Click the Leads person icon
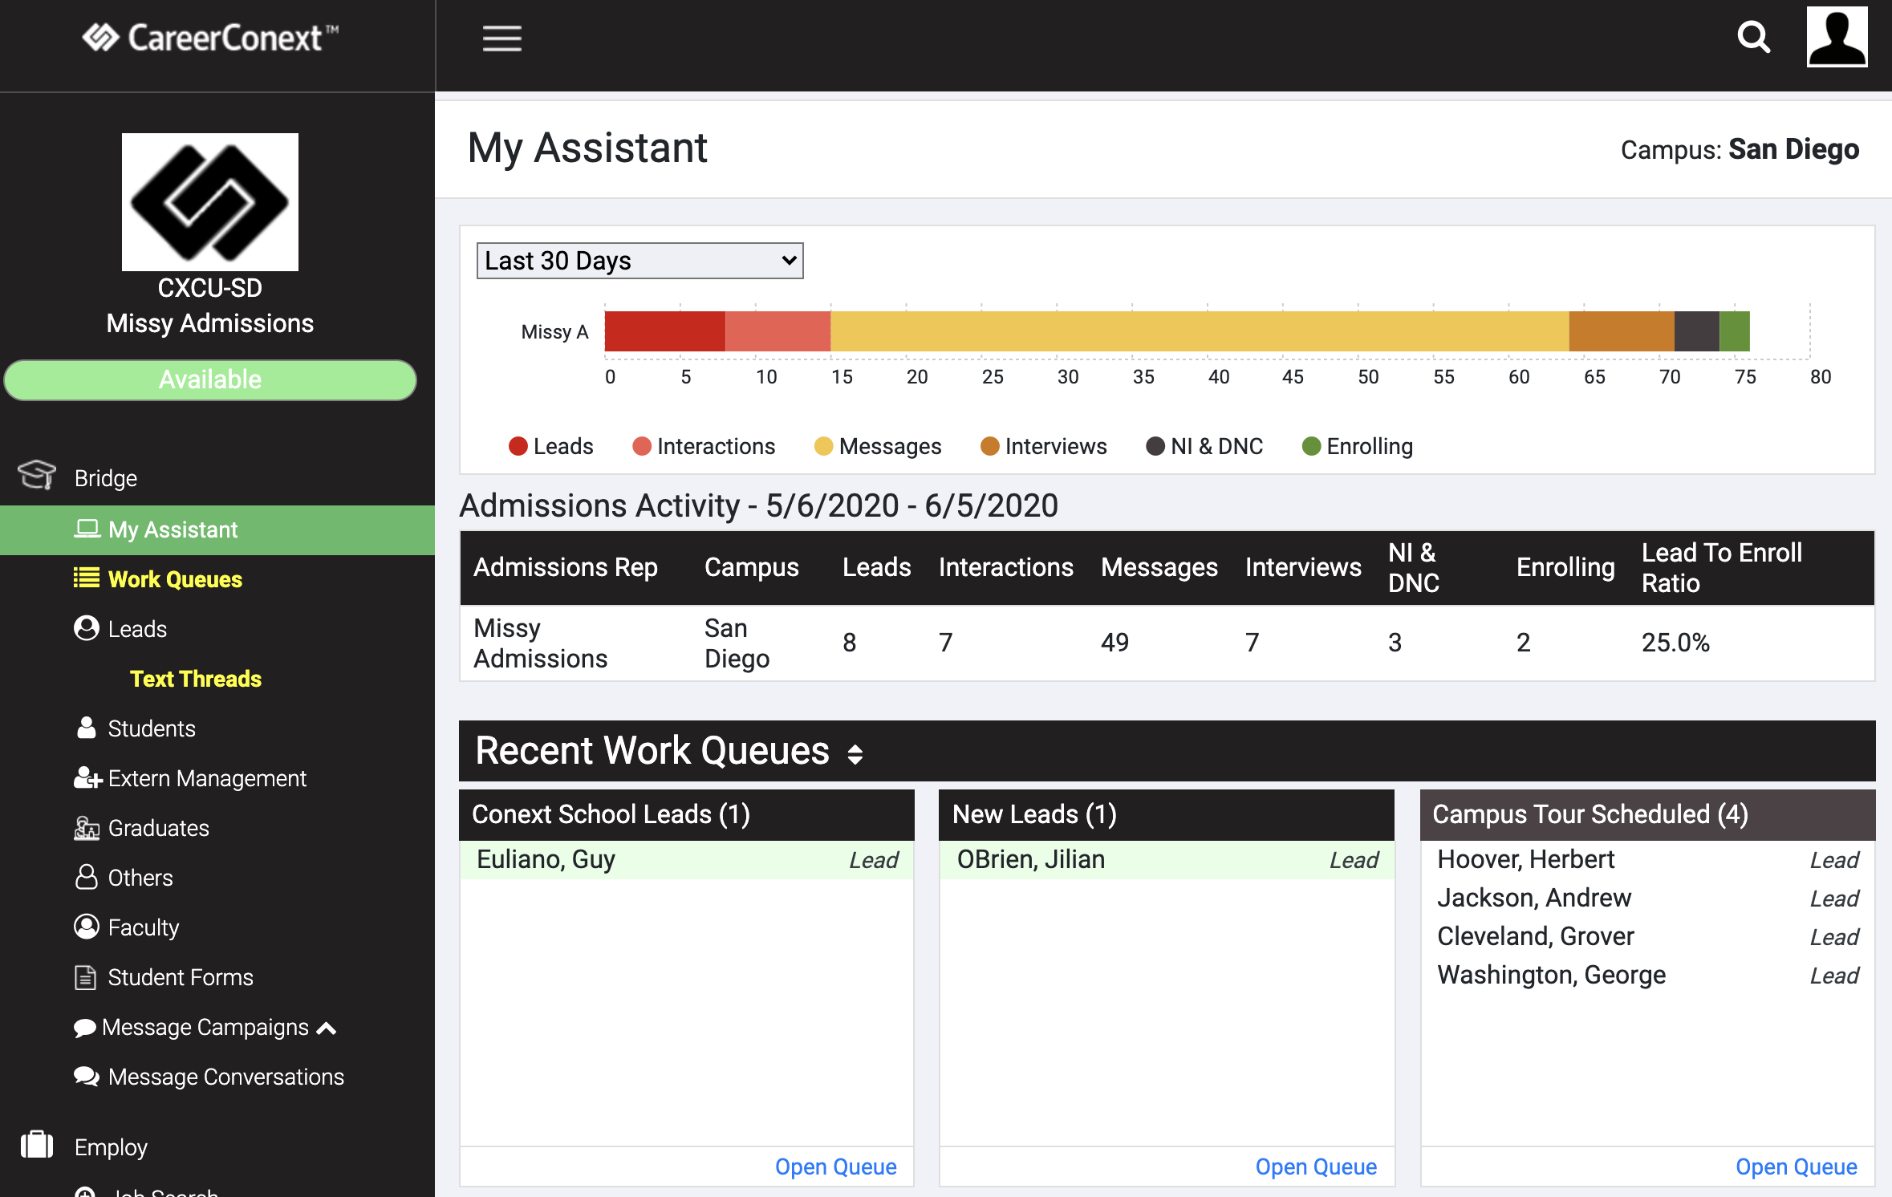The image size is (1892, 1197). pyautogui.click(x=87, y=628)
